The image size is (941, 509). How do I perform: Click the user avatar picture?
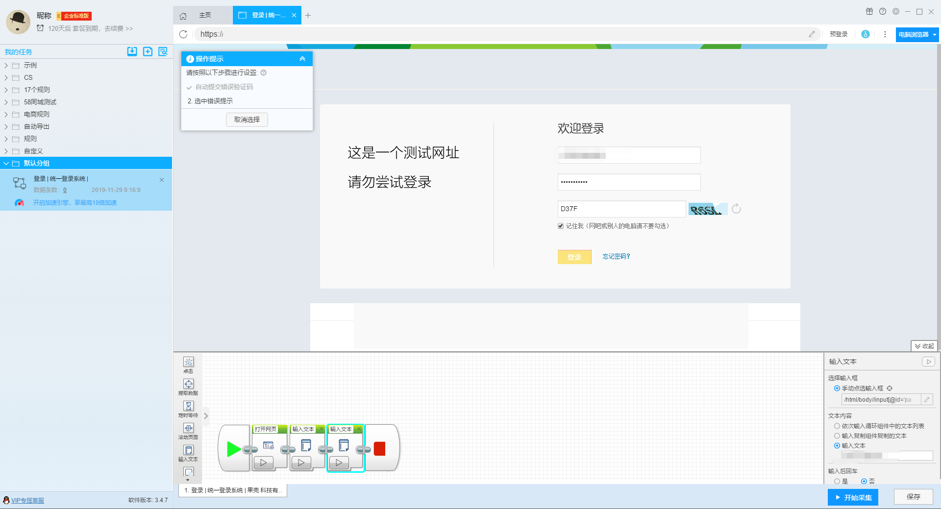coord(18,22)
